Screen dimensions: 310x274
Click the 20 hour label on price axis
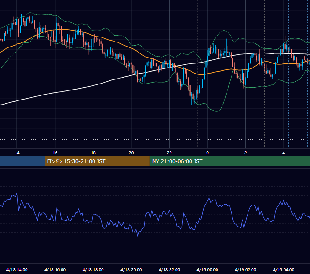(131, 153)
